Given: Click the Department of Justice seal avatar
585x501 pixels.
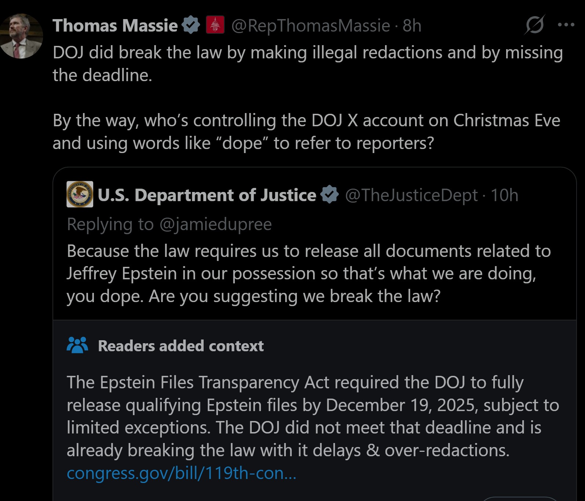Looking at the screenshot, I should tap(80, 195).
